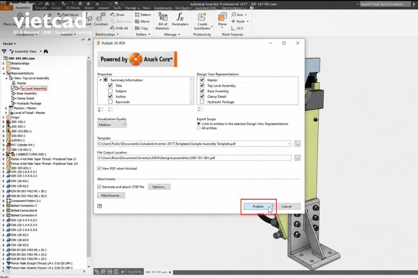Browse for File Output Location with ellipsis

[298, 158]
